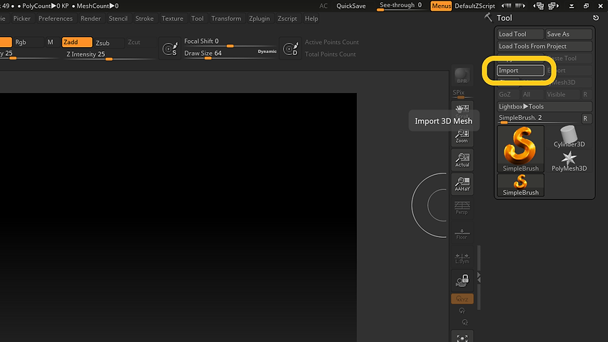Open the Tool menu in menu bar

click(x=197, y=19)
